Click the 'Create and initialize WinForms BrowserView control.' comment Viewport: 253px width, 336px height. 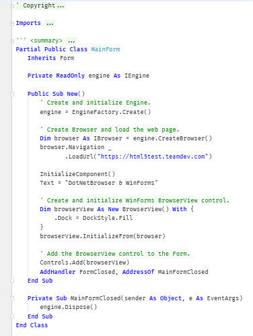[135, 200]
